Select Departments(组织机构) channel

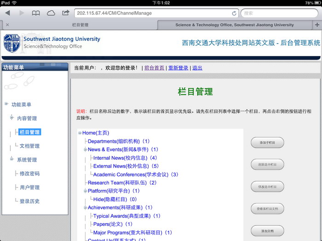tap(119, 141)
